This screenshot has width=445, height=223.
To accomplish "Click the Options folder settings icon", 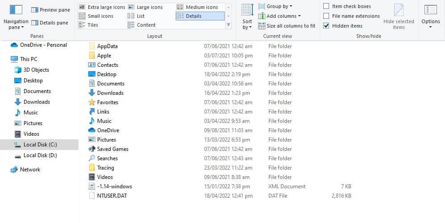I will click(x=431, y=10).
